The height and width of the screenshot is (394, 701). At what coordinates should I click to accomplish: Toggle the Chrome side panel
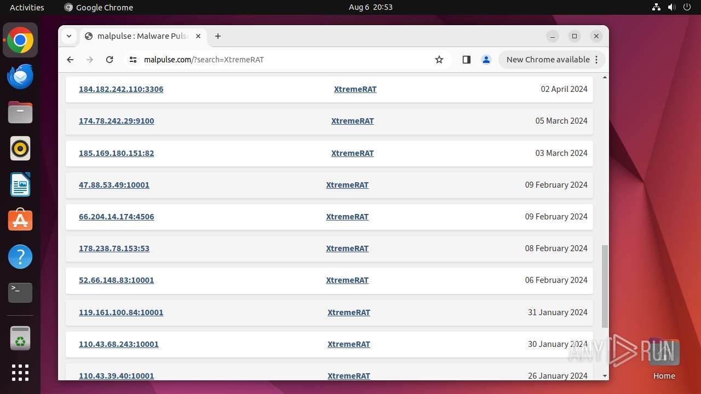[467, 60]
